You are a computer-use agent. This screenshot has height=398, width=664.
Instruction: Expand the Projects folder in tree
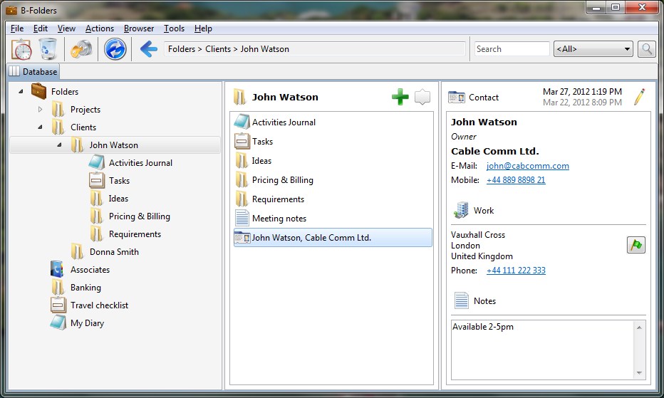(41, 110)
